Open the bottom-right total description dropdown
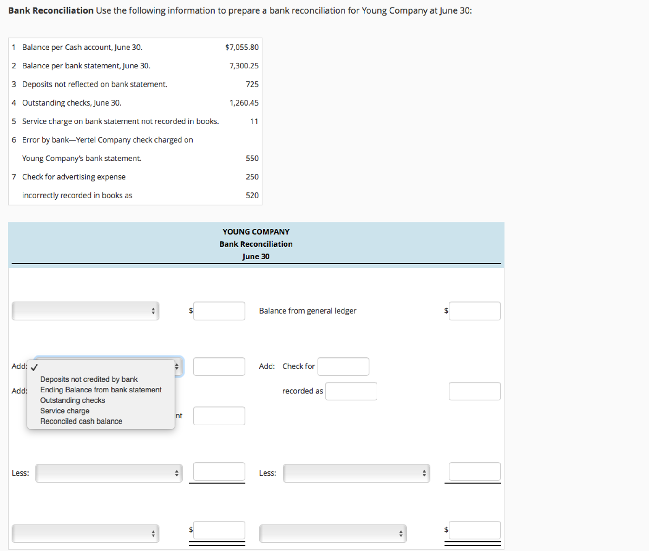The height and width of the screenshot is (551, 649). pyautogui.click(x=333, y=533)
